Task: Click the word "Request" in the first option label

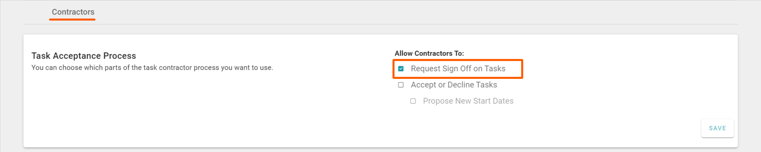Action: click(426, 69)
